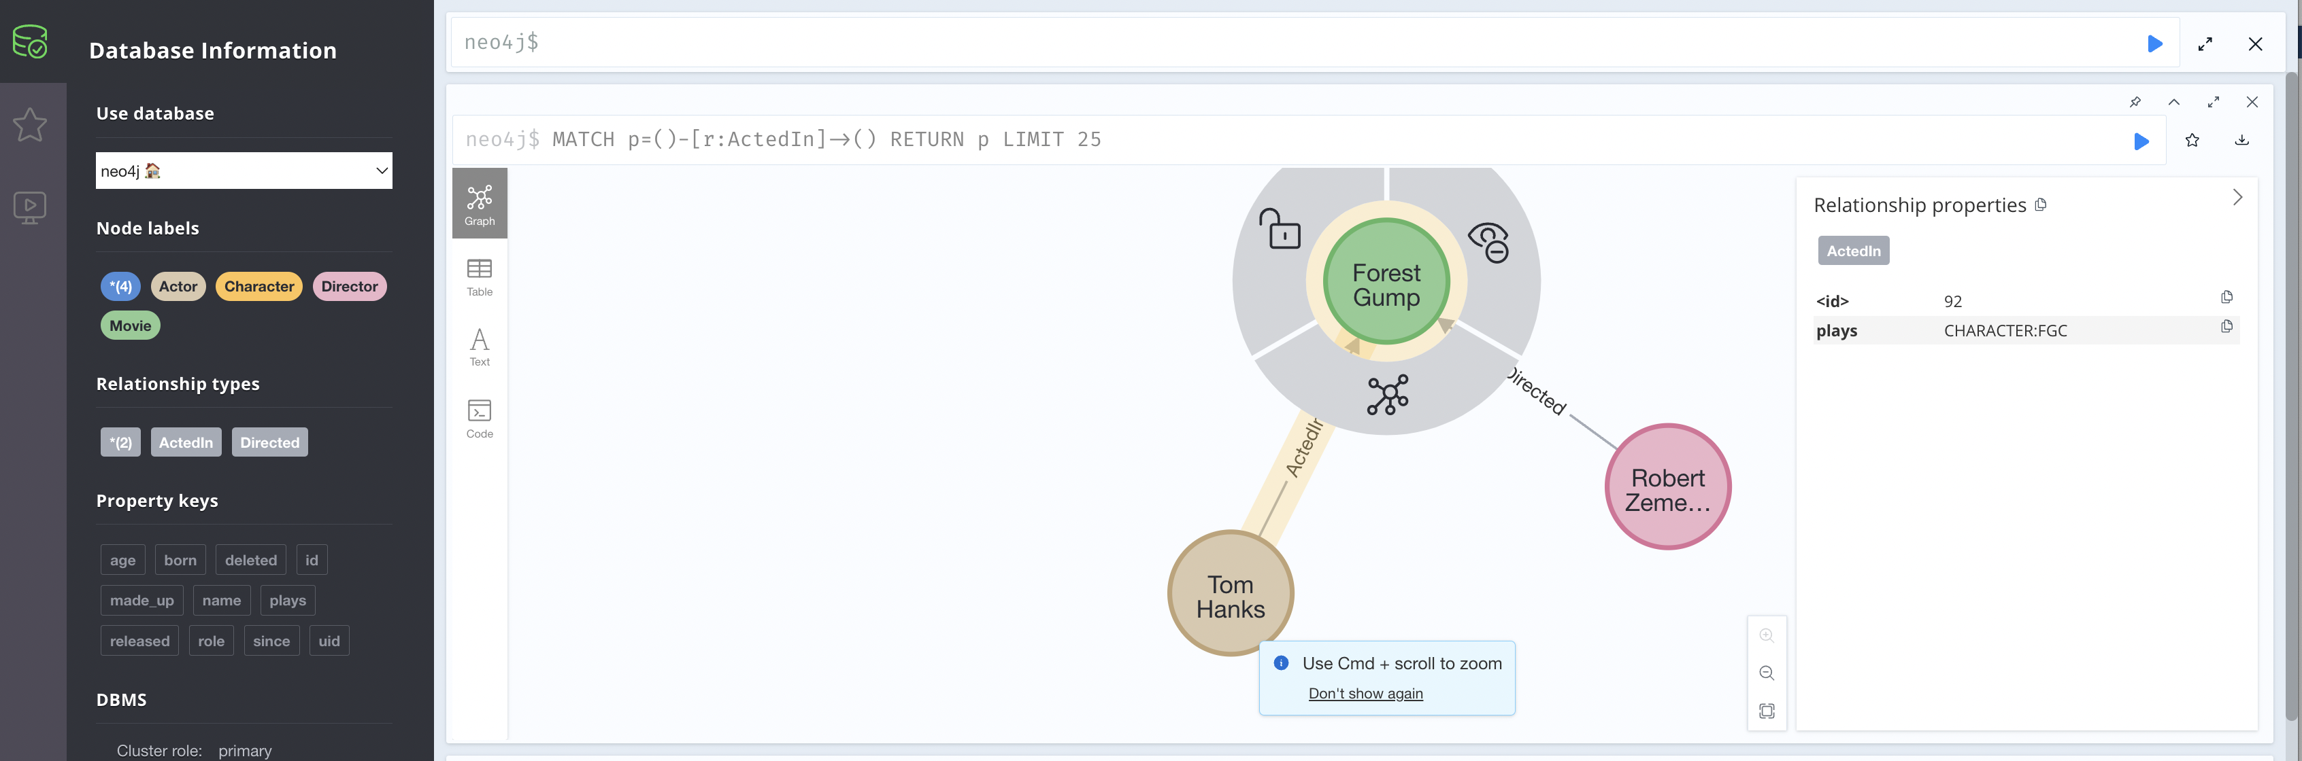Select the Movie node label
The width and height of the screenshot is (2302, 761).
click(131, 325)
